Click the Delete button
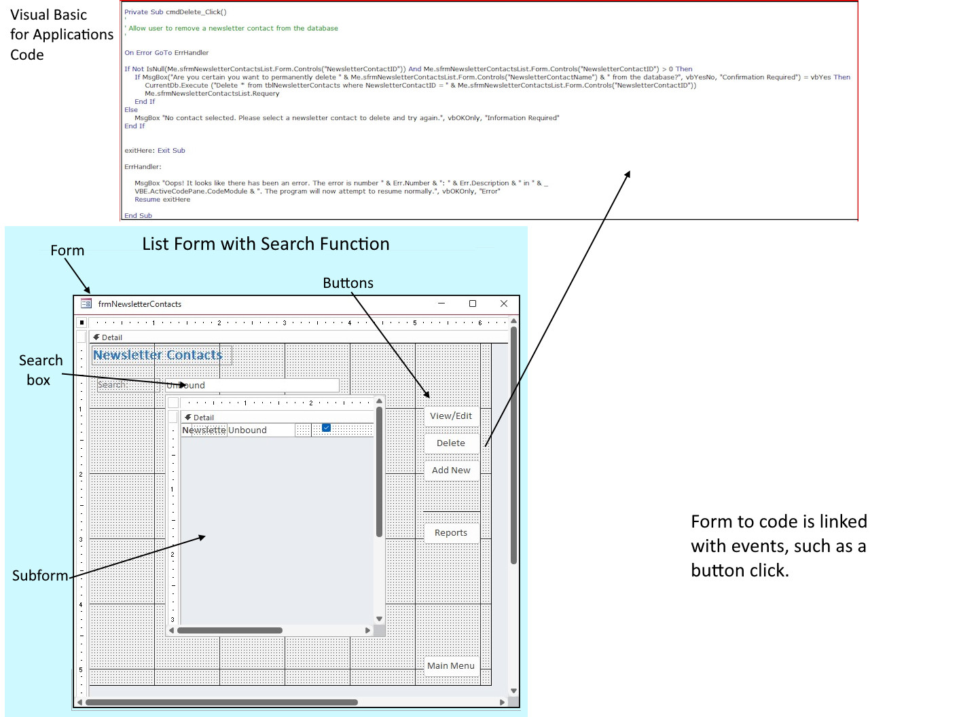 pos(450,443)
